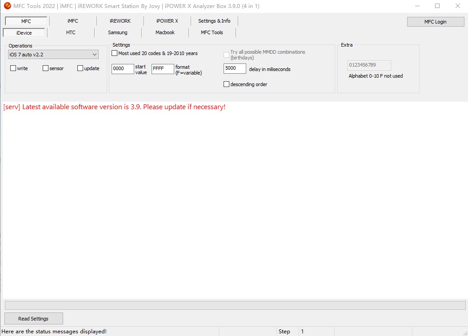This screenshot has height=336, width=468.
Task: Click the window resize grip in corner
Action: coord(465,333)
